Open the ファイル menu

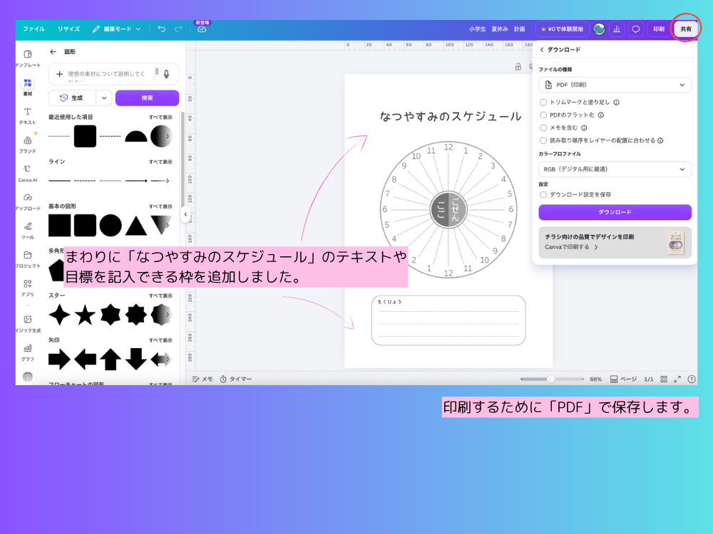point(34,28)
